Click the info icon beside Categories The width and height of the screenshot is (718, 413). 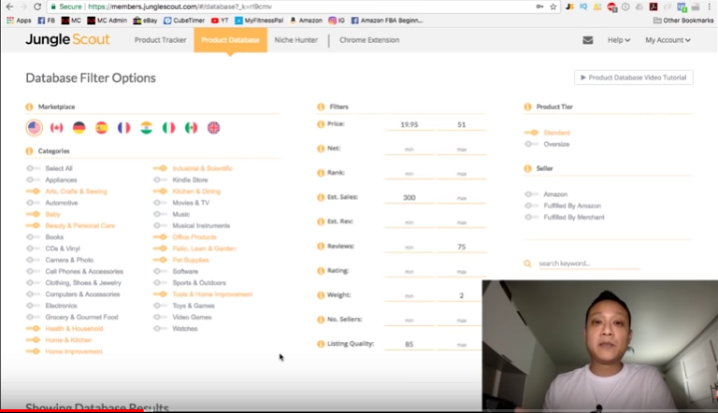coord(30,151)
